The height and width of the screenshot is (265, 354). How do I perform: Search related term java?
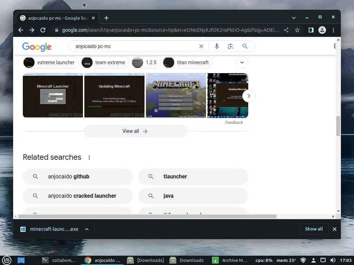pyautogui.click(x=193, y=196)
